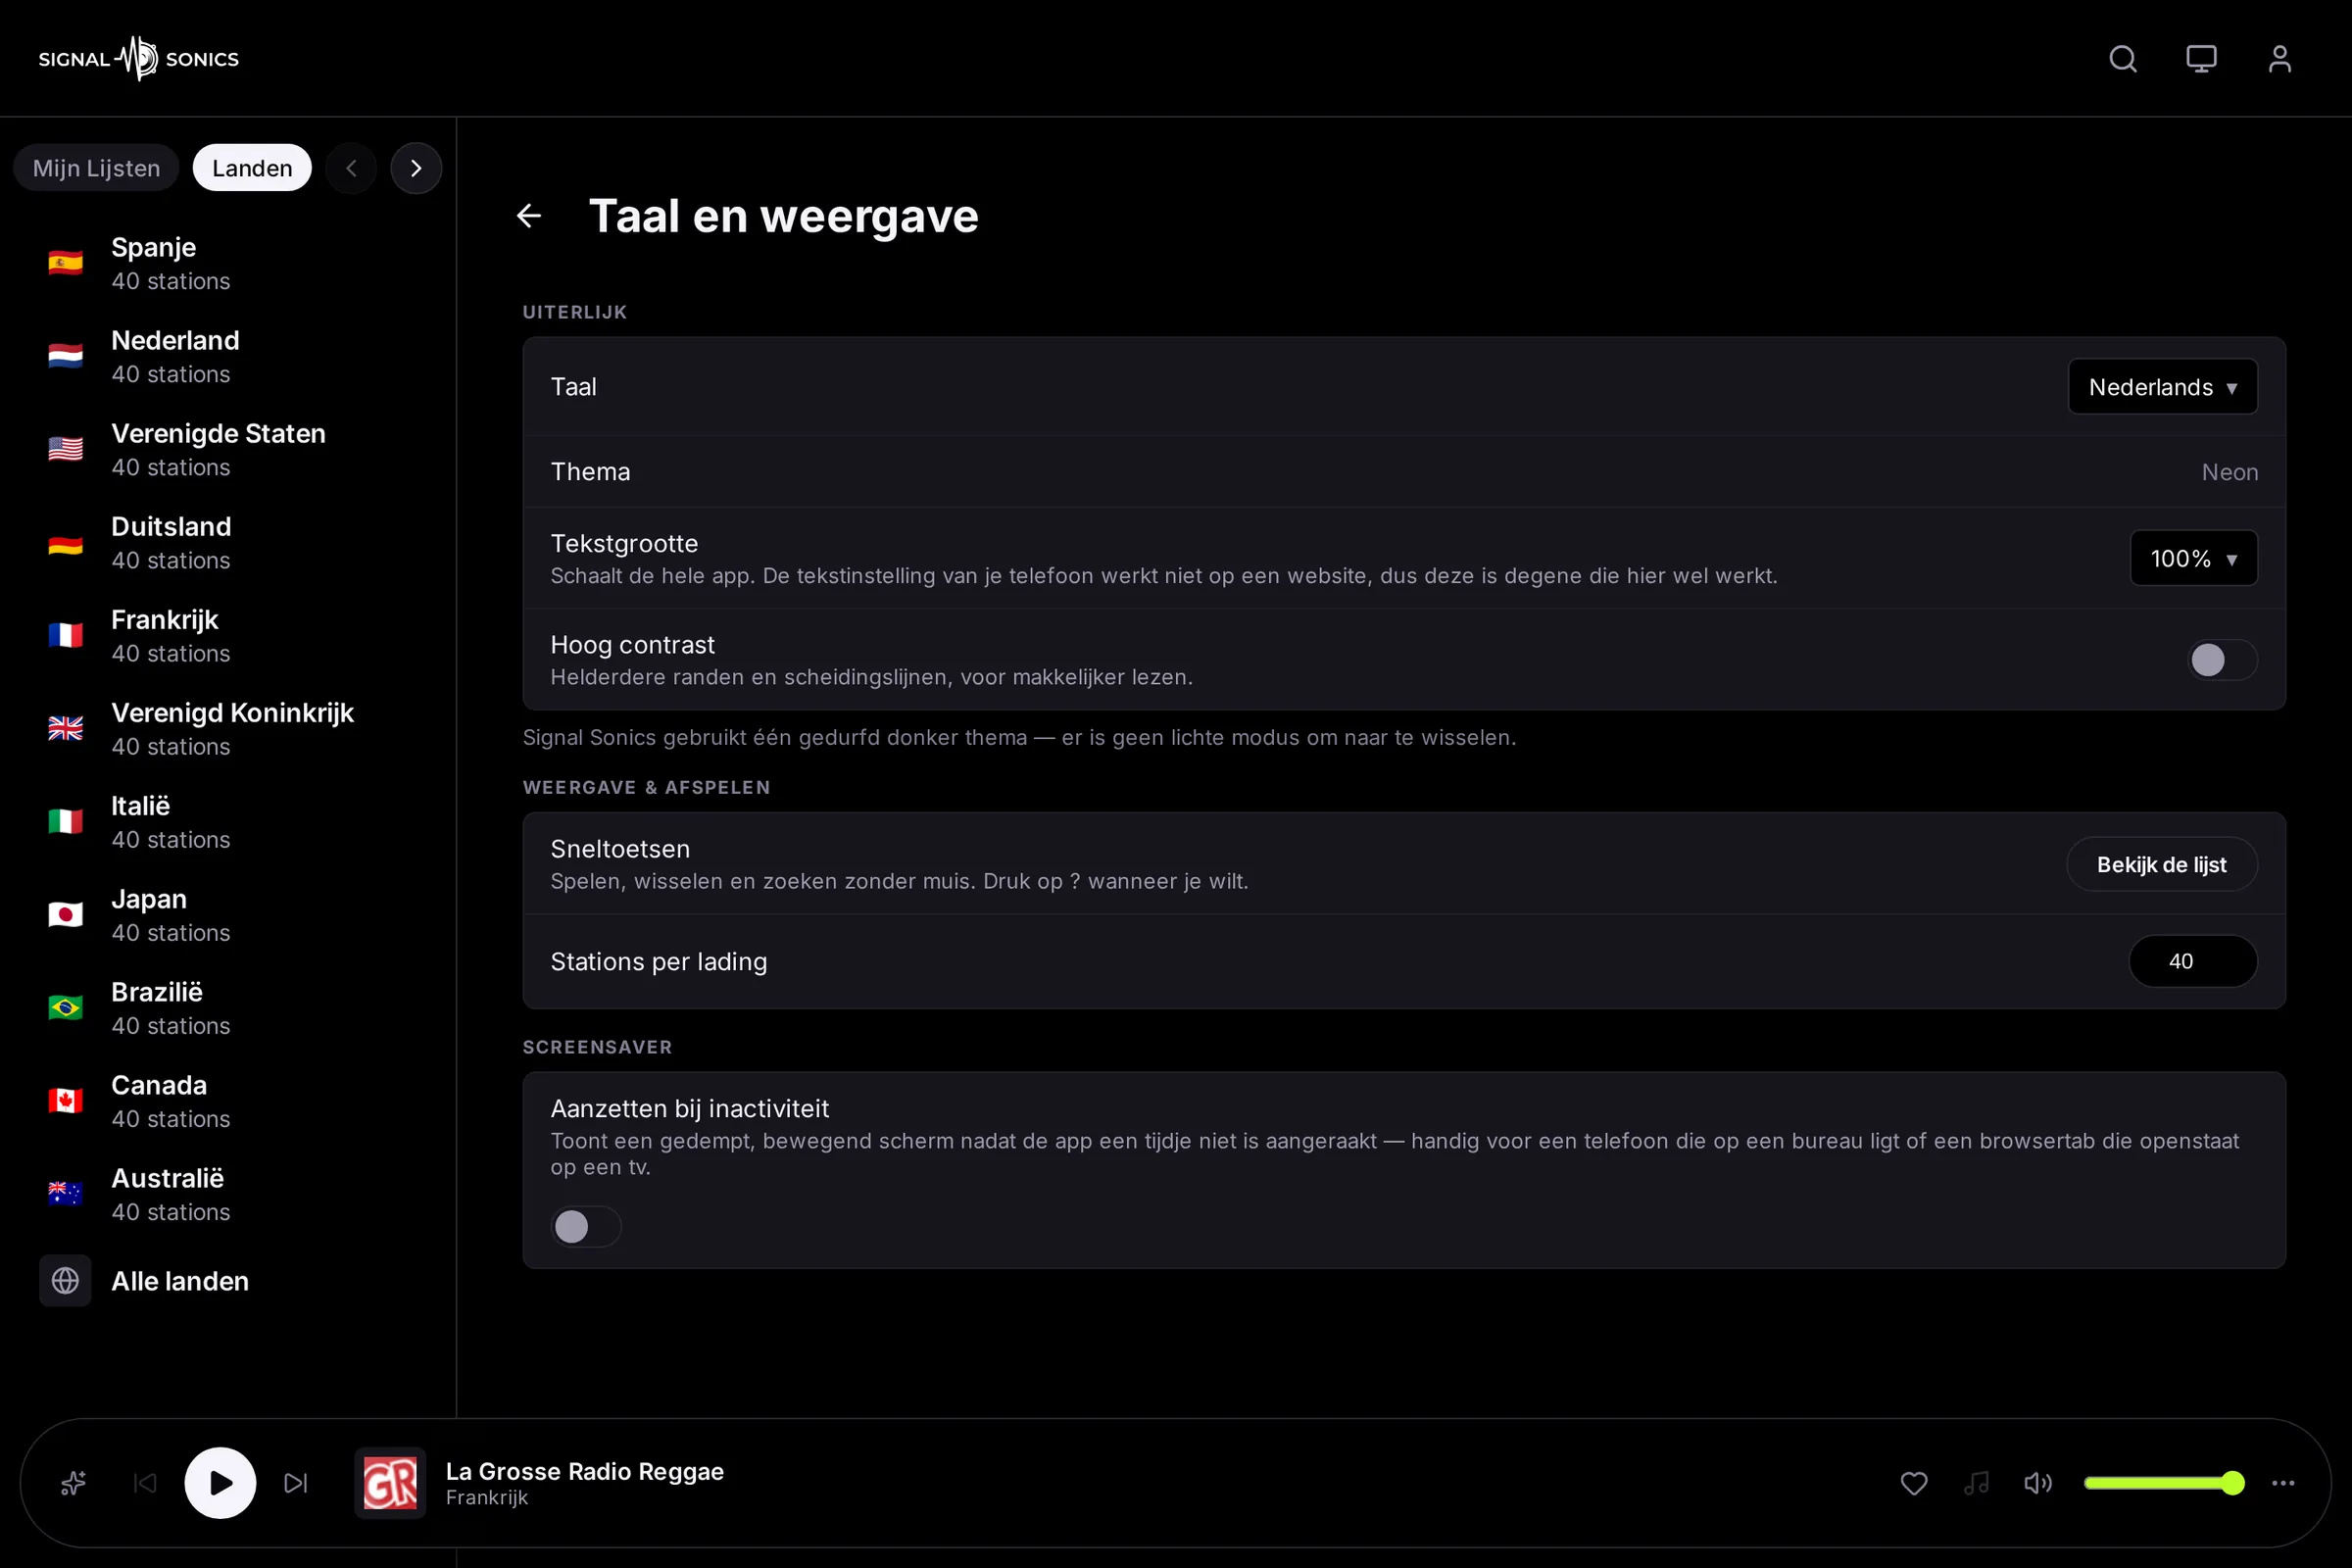Open Frankrijk stations list
The height and width of the screenshot is (1568, 2352).
tap(228, 636)
